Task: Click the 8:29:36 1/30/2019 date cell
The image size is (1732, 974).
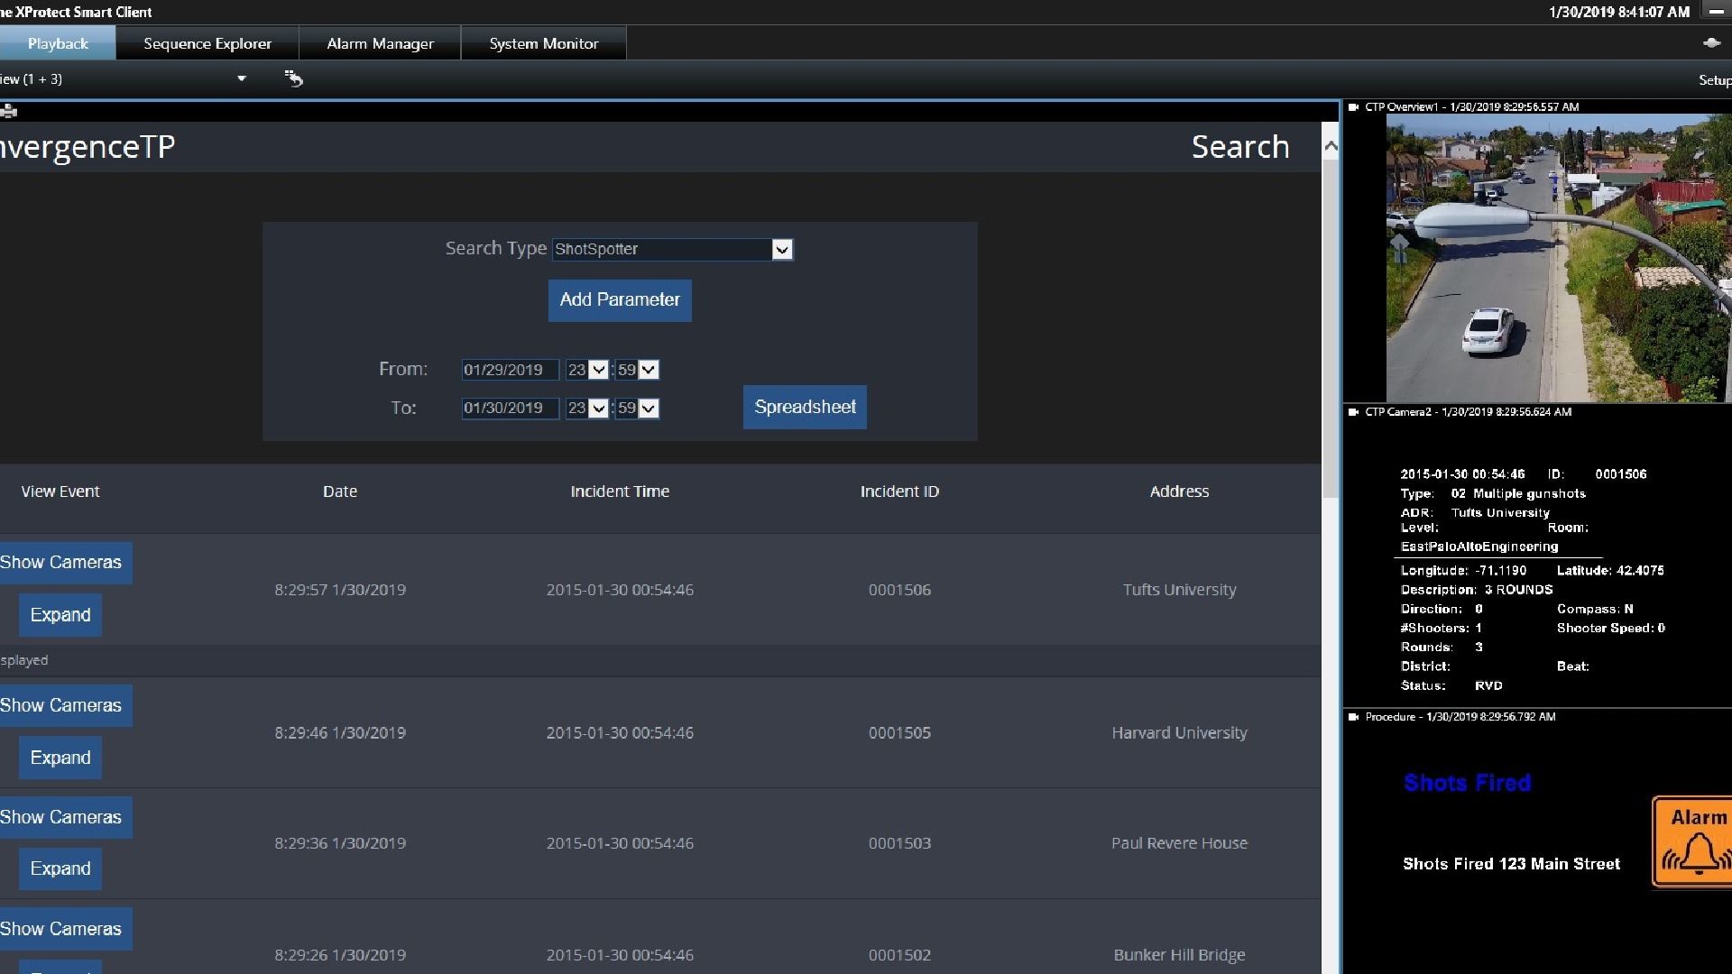Action: click(340, 843)
